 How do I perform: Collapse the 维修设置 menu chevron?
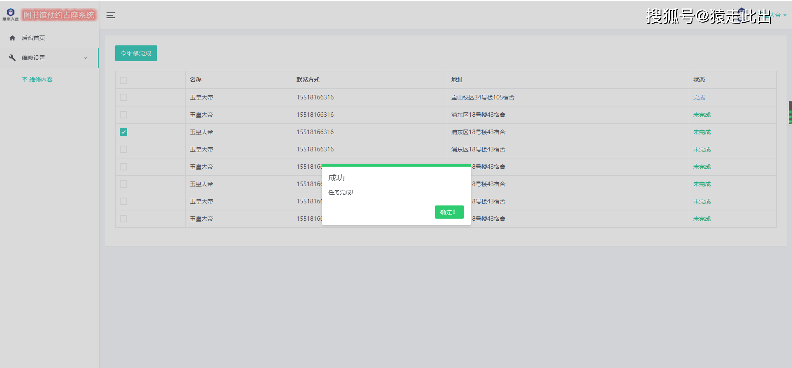coord(86,58)
